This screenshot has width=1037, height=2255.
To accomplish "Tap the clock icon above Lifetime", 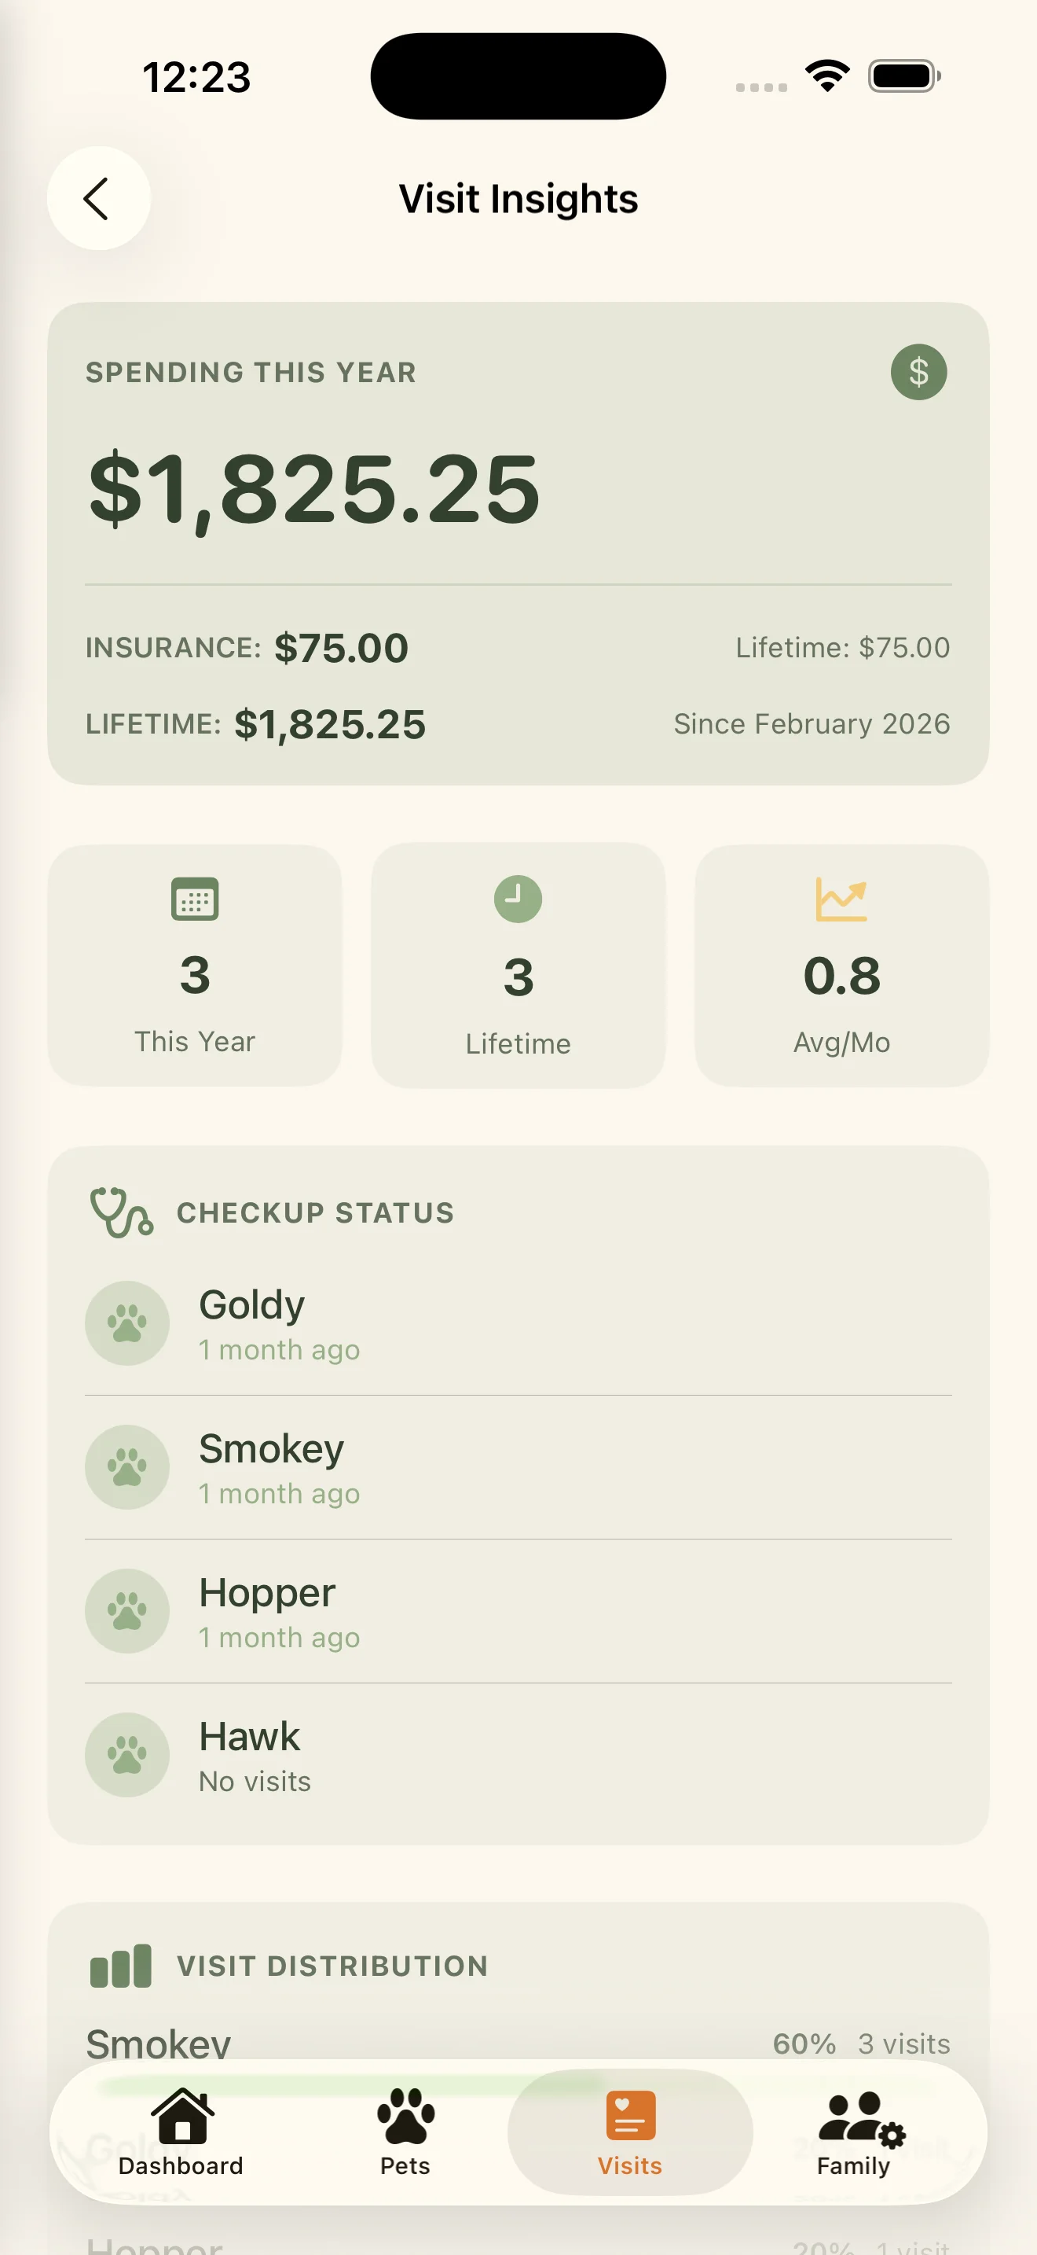I will pyautogui.click(x=518, y=899).
